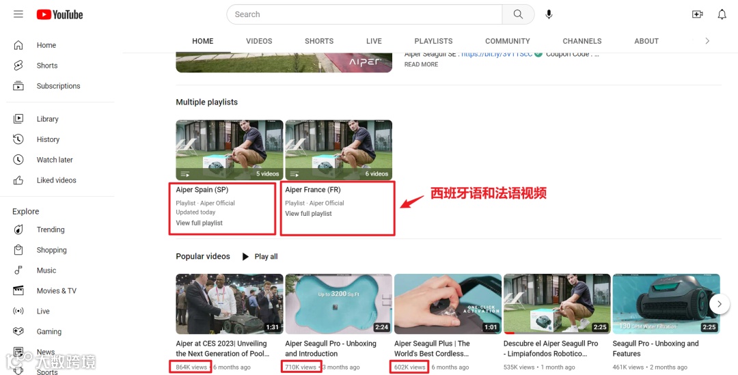Switch to the ABOUT tab

[646, 42]
